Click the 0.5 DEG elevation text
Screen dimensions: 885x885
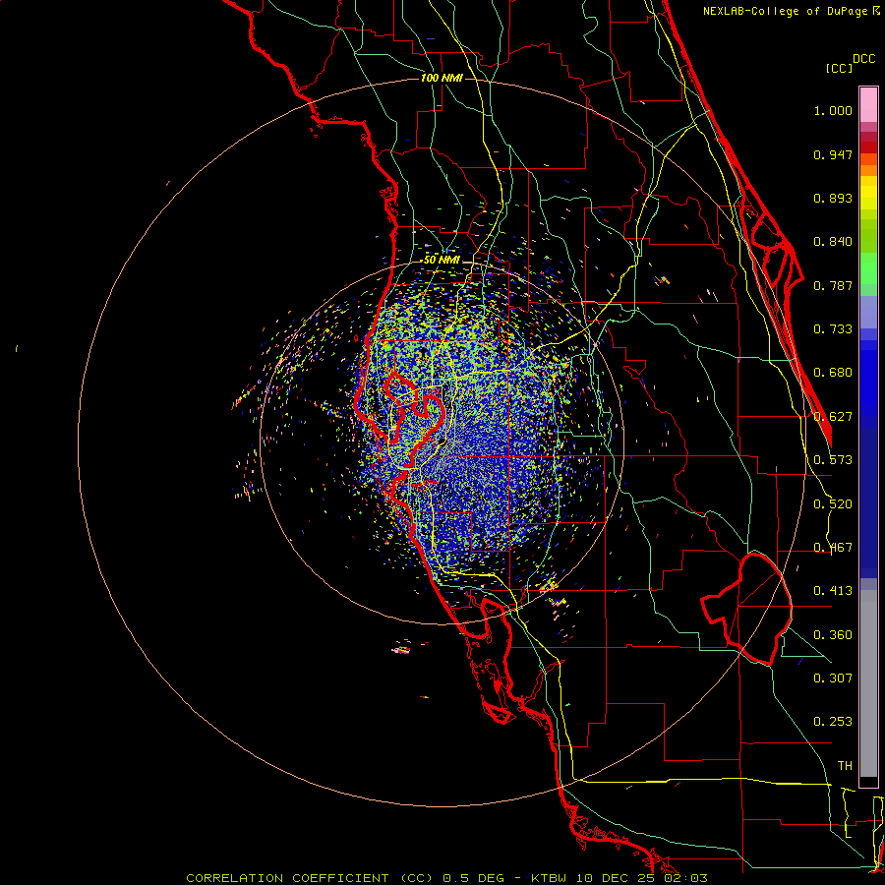pyautogui.click(x=473, y=878)
